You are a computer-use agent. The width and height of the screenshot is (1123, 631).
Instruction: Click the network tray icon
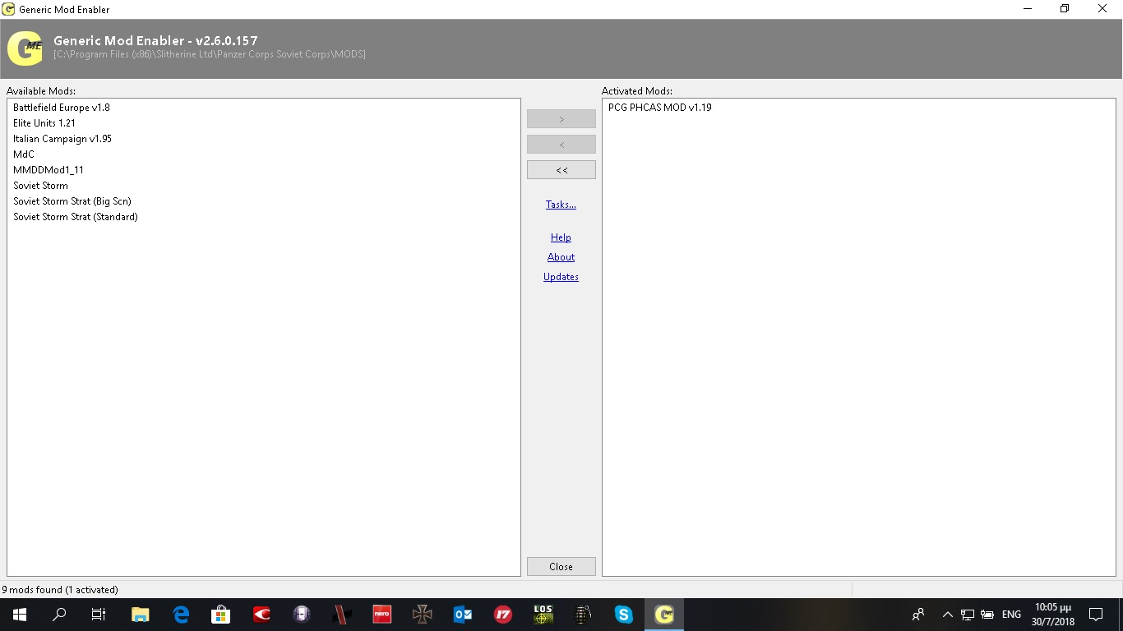(x=968, y=615)
